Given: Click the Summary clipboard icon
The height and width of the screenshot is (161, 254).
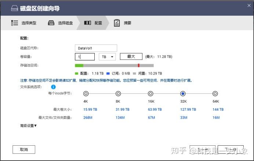Looking at the screenshot, I should (117, 23).
